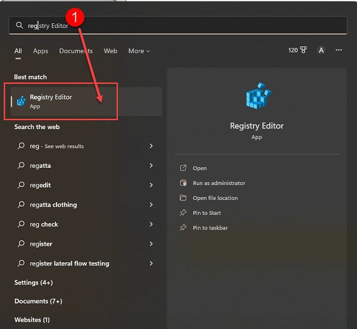
Task: Expand the 'reg check' chevron
Action: 151,224
